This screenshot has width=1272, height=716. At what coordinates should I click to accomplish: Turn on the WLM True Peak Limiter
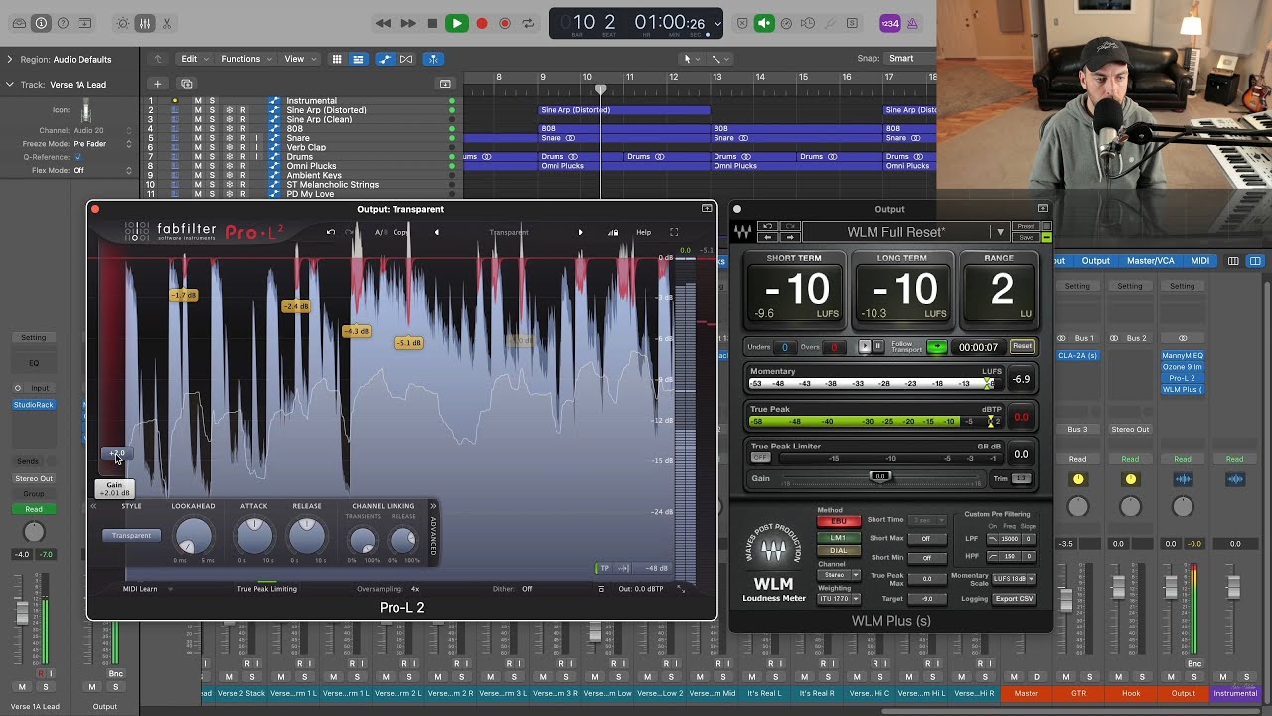[x=761, y=458]
